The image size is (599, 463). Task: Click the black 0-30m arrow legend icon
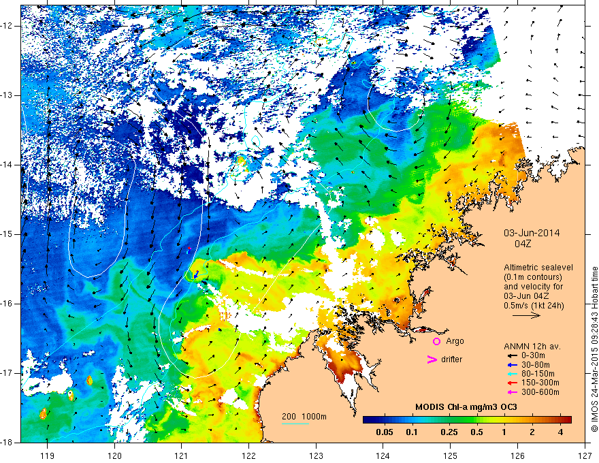[513, 355]
